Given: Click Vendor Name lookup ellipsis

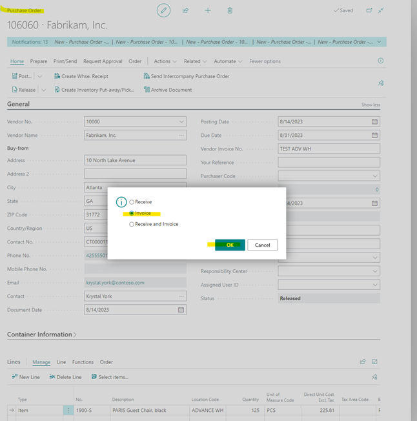Looking at the screenshot, I should click(x=181, y=135).
